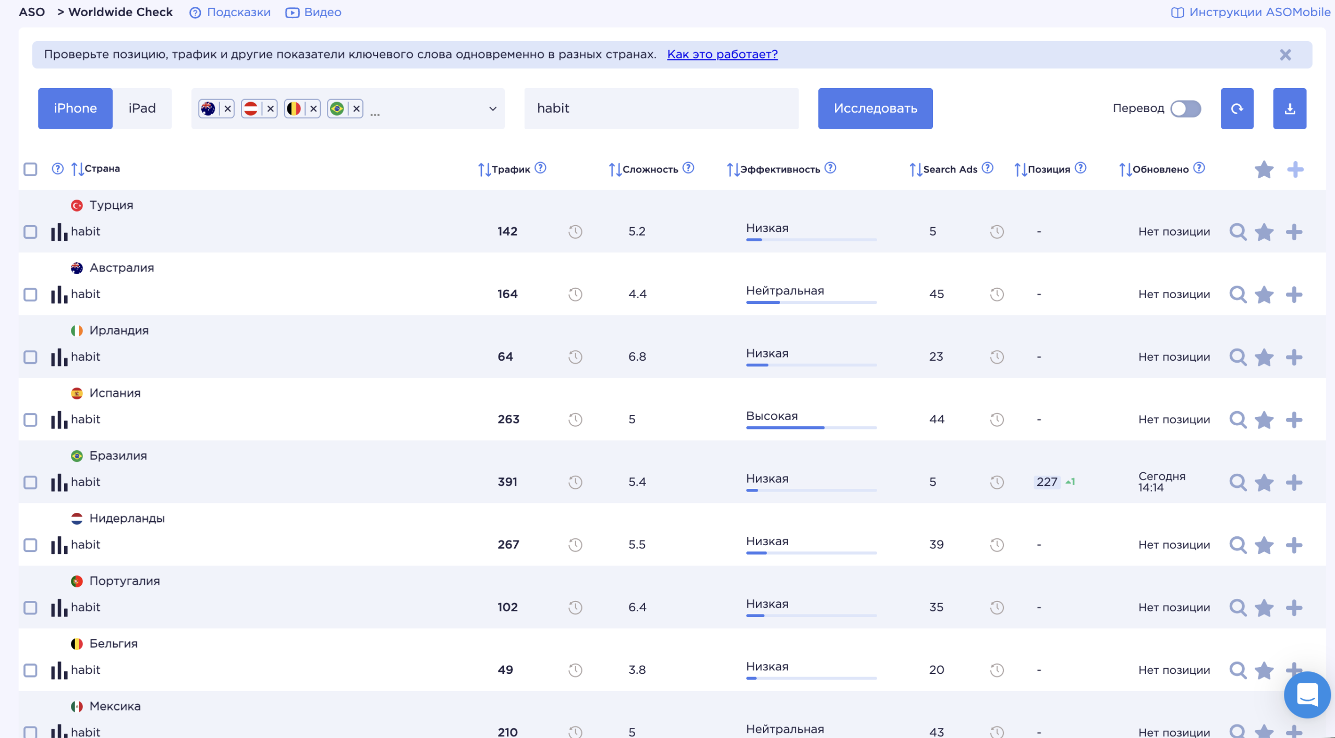1335x738 pixels.
Task: Open Search Ads history clock for Ирландия
Action: 997,357
